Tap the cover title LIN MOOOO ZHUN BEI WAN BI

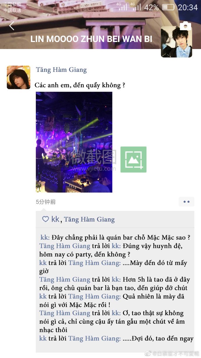tap(91, 39)
